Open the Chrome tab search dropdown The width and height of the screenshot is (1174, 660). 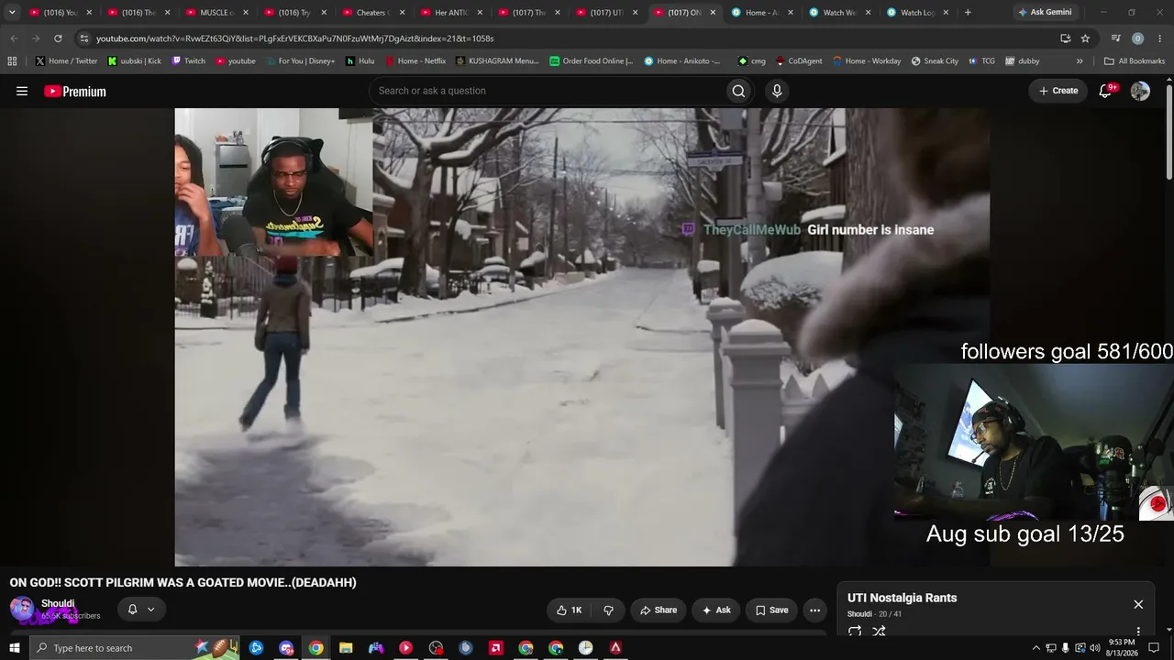(12, 13)
